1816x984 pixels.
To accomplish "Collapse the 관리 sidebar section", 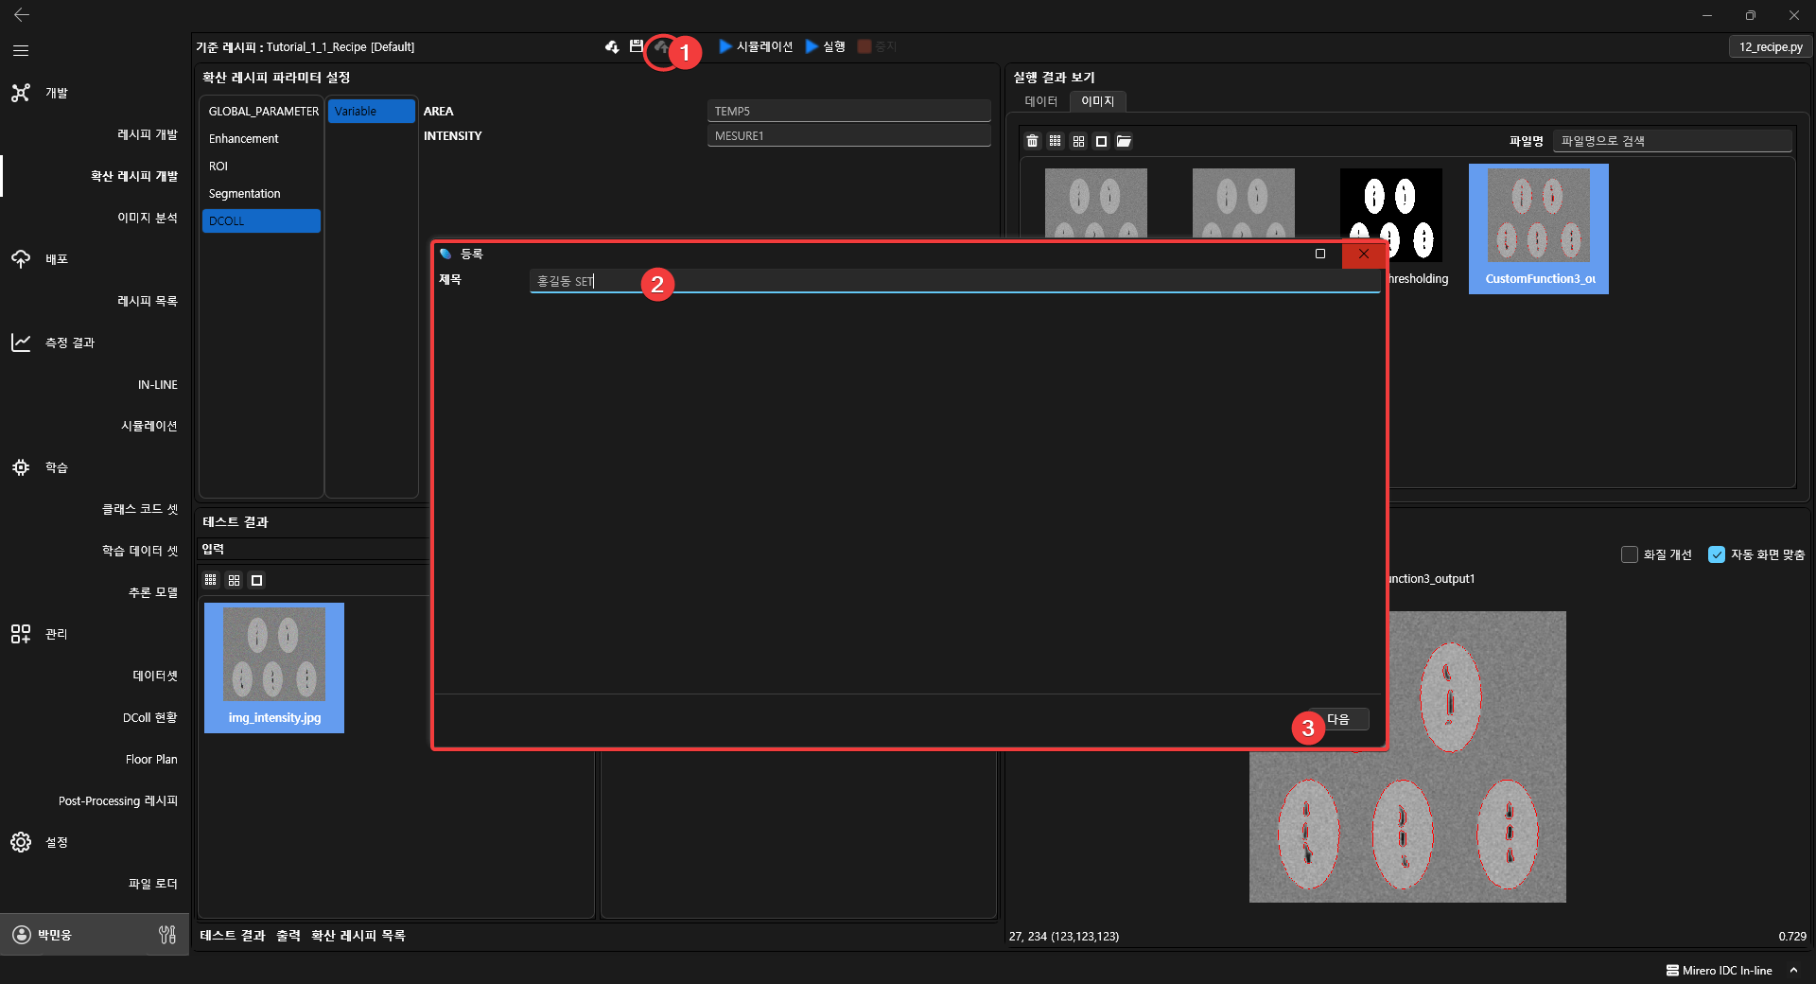I will 57,634.
